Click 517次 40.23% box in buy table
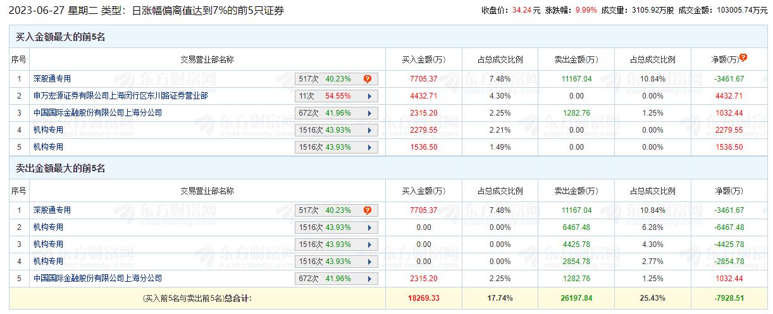This screenshot has width=773, height=314. pyautogui.click(x=337, y=79)
